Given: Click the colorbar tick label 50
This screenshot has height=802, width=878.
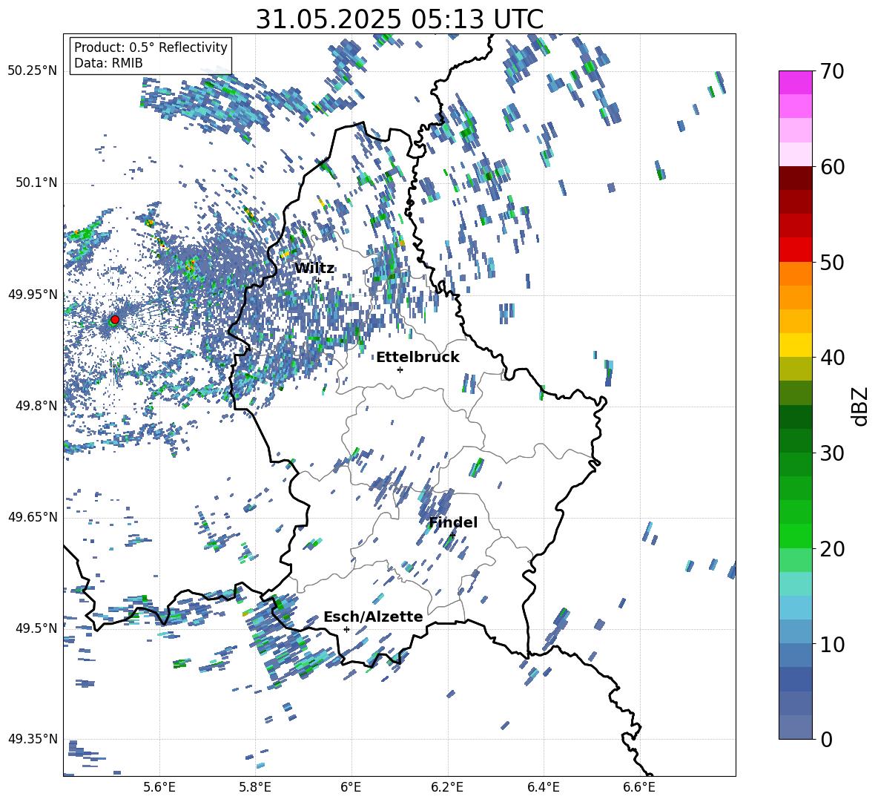Looking at the screenshot, I should coord(832,263).
